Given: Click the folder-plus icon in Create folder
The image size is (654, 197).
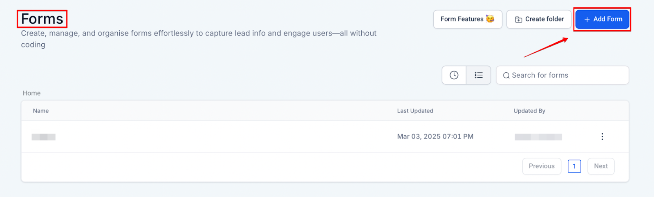Looking at the screenshot, I should click(x=518, y=20).
